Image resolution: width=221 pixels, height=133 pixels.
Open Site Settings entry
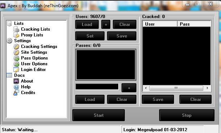tap(34, 52)
